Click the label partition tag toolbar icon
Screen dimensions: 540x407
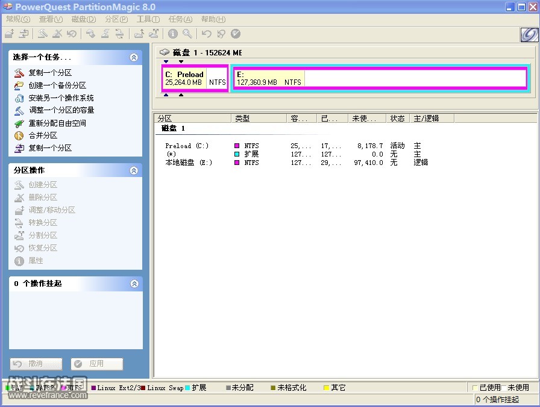coord(90,34)
